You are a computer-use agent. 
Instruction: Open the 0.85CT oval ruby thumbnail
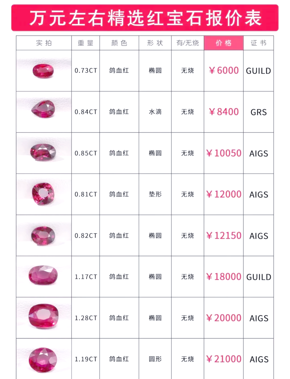pyautogui.click(x=44, y=153)
